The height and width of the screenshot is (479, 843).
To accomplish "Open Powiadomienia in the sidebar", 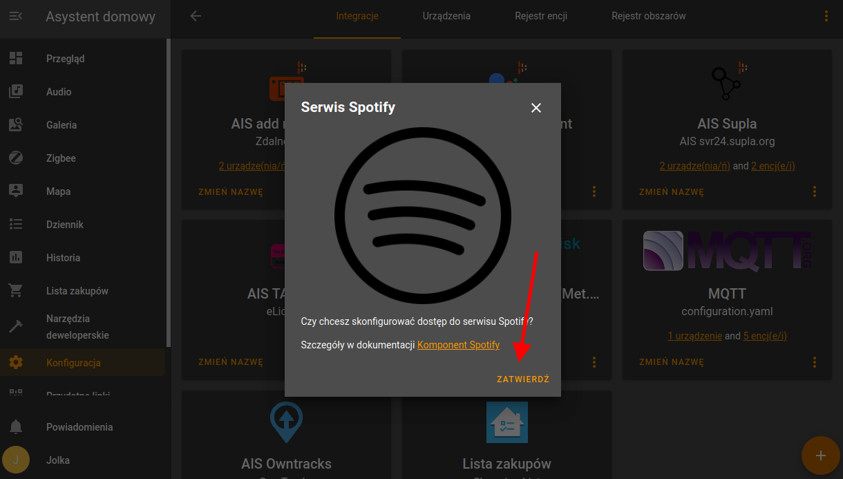I will (83, 427).
